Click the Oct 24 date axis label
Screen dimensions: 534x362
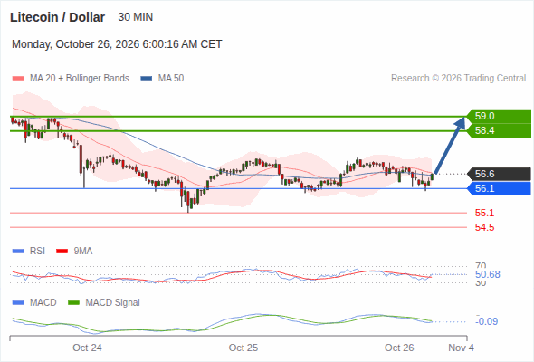[x=87, y=348]
